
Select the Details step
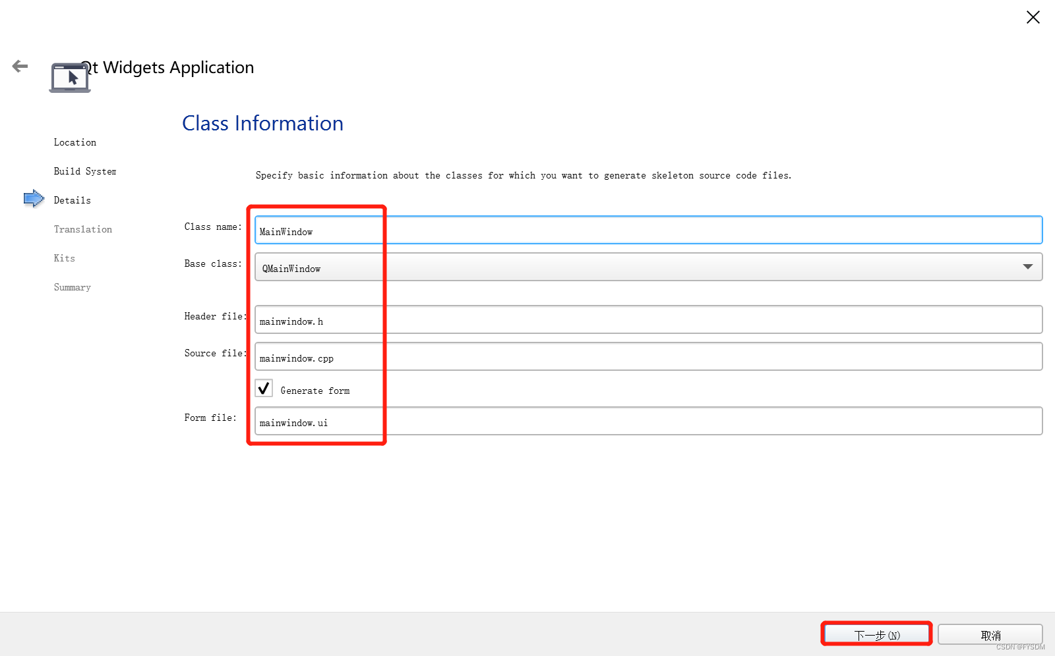(x=73, y=200)
